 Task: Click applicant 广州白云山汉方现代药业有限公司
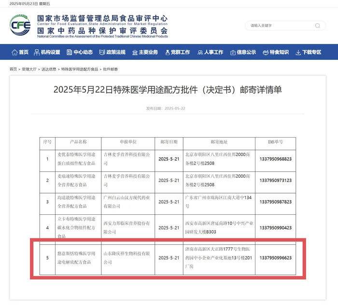pos(127,202)
